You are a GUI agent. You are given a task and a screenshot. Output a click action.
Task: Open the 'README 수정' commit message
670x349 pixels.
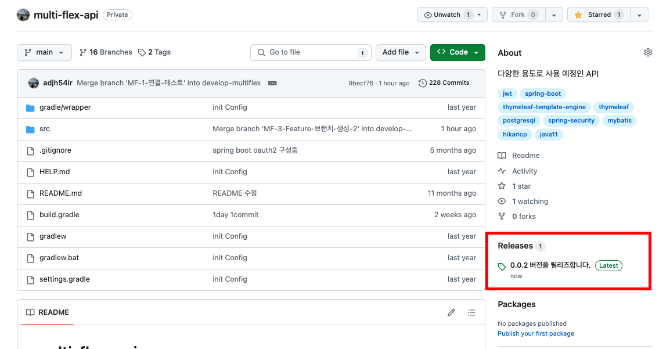235,193
